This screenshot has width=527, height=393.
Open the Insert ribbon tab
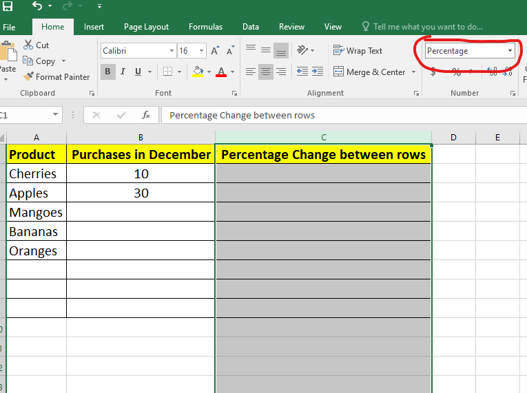(94, 27)
